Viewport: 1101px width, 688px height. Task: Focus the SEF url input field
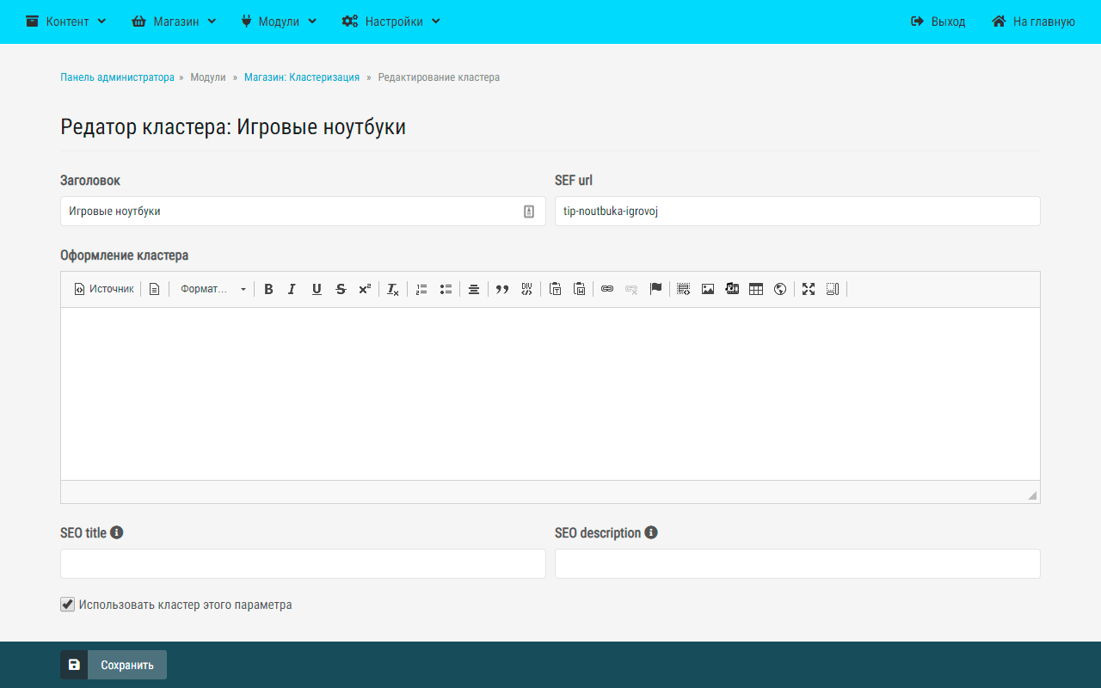coord(797,212)
